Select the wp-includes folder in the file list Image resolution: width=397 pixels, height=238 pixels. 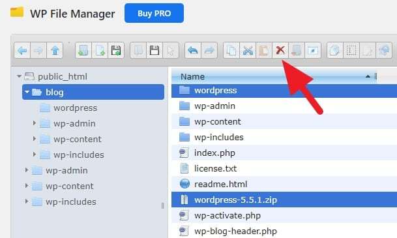pyautogui.click(x=284, y=137)
